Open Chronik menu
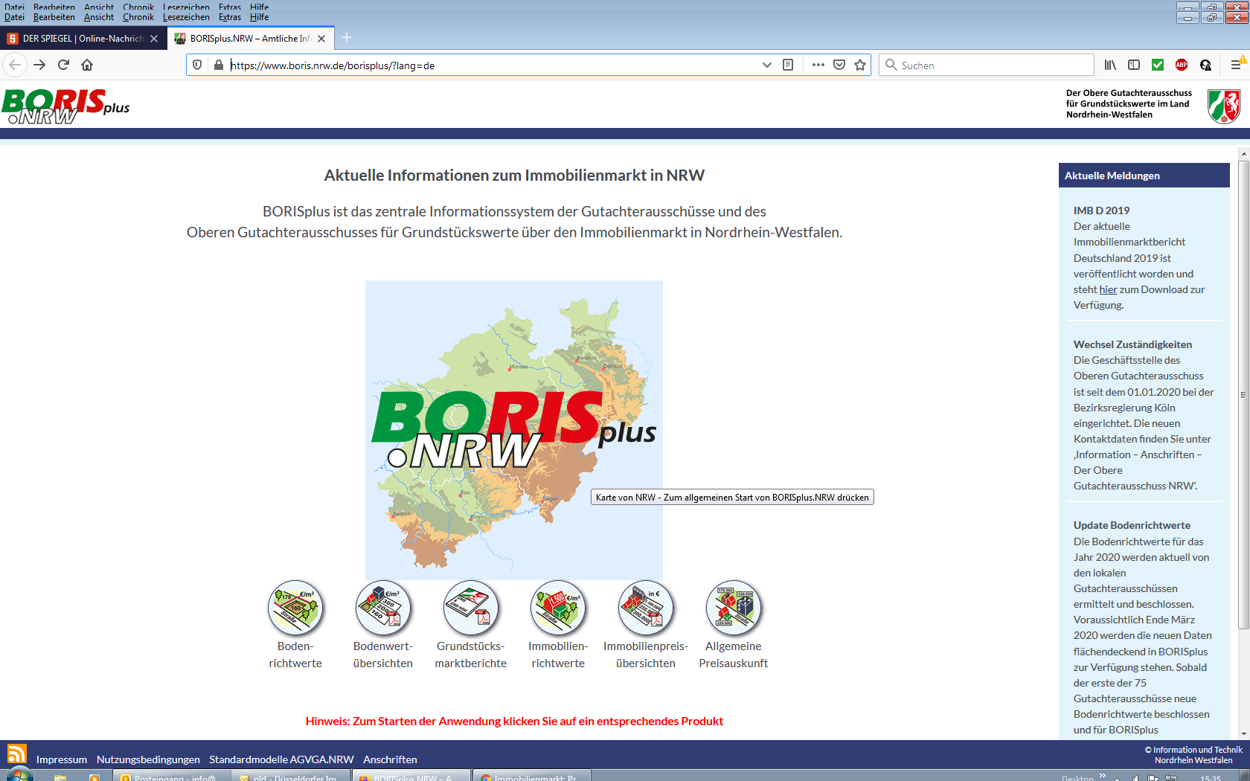The image size is (1250, 781). (x=138, y=17)
